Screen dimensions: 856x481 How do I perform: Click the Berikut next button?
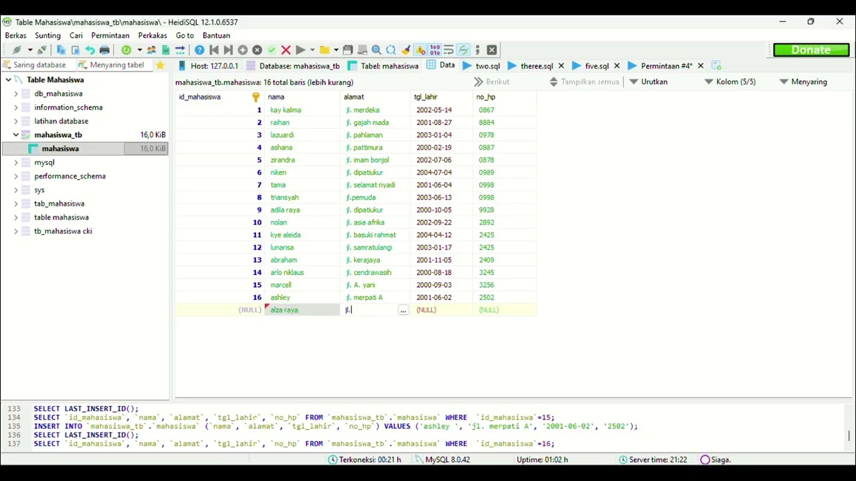(492, 82)
